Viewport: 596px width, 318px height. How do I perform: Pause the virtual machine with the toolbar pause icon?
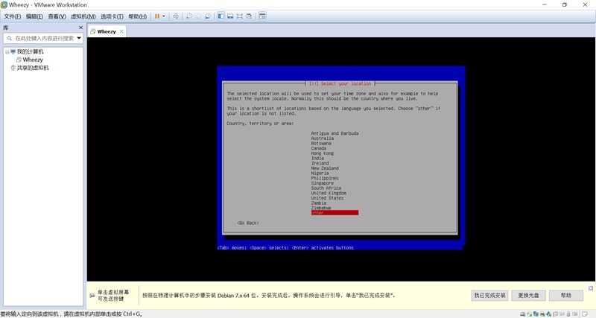(x=157, y=16)
